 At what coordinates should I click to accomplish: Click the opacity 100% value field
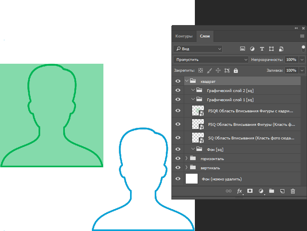pos(291,60)
